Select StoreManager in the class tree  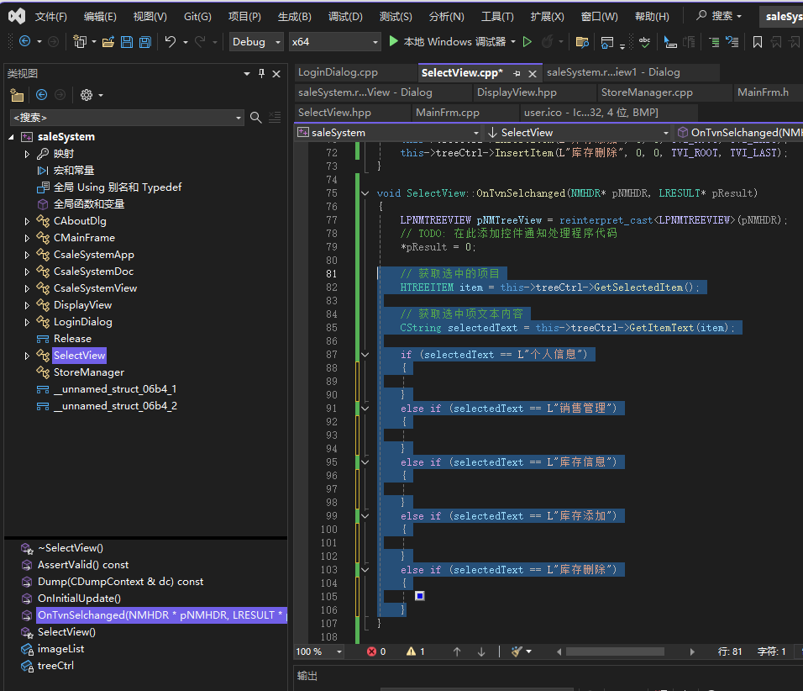[x=88, y=372]
